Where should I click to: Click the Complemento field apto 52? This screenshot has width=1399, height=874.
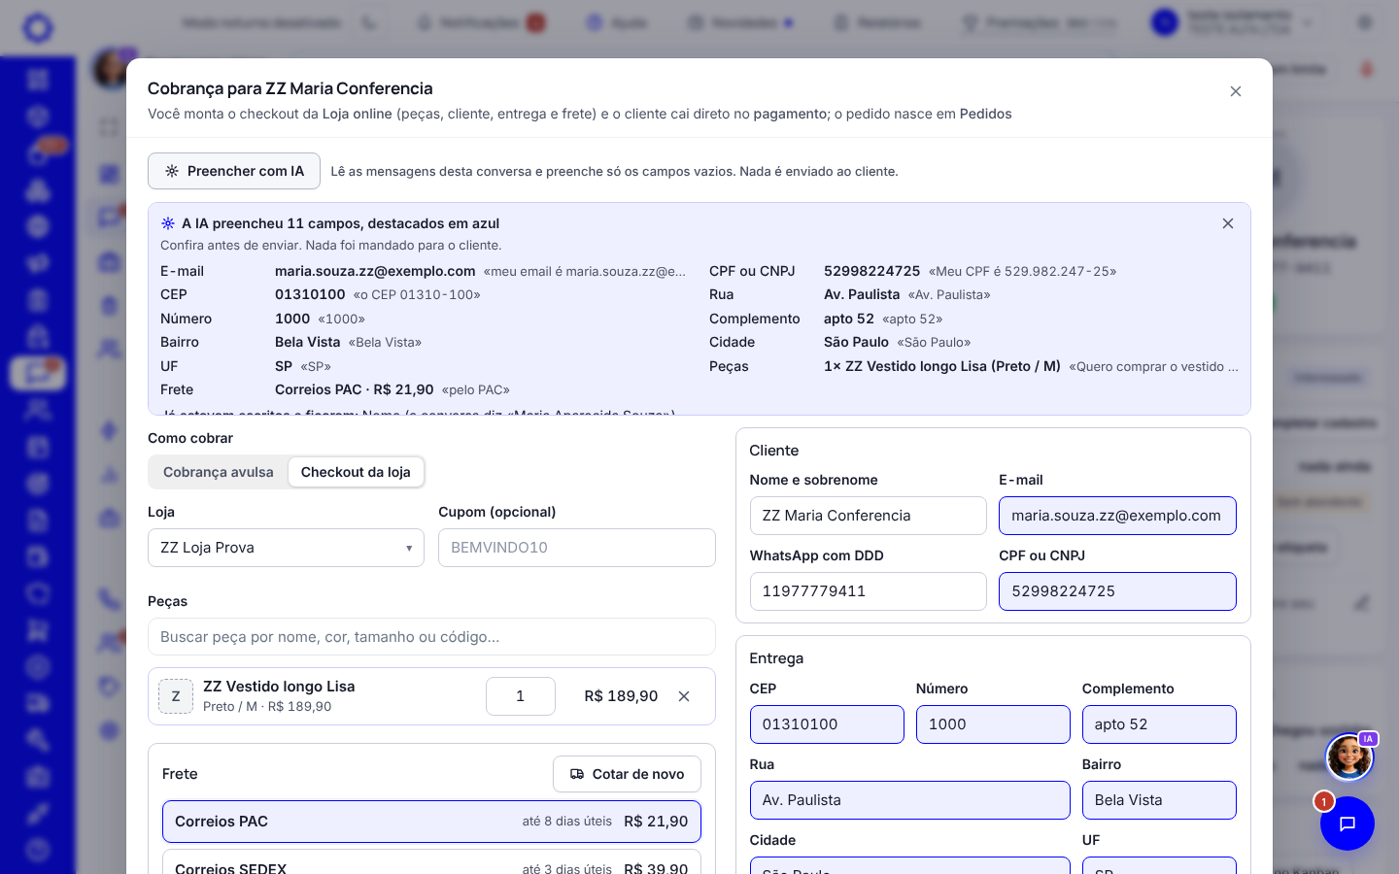coord(1159,724)
